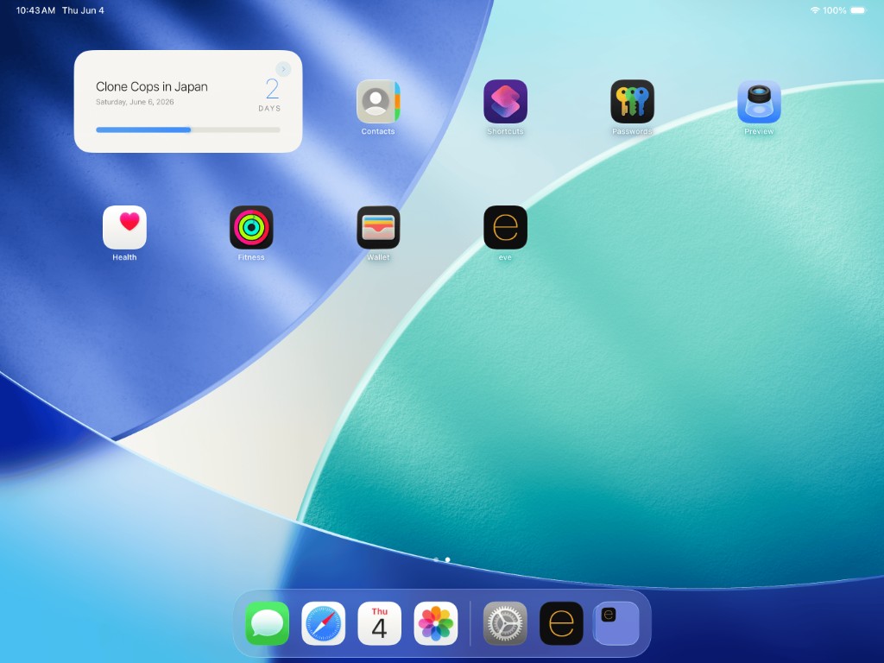
Task: Tap the second home screen page dot
Action: pos(448,559)
